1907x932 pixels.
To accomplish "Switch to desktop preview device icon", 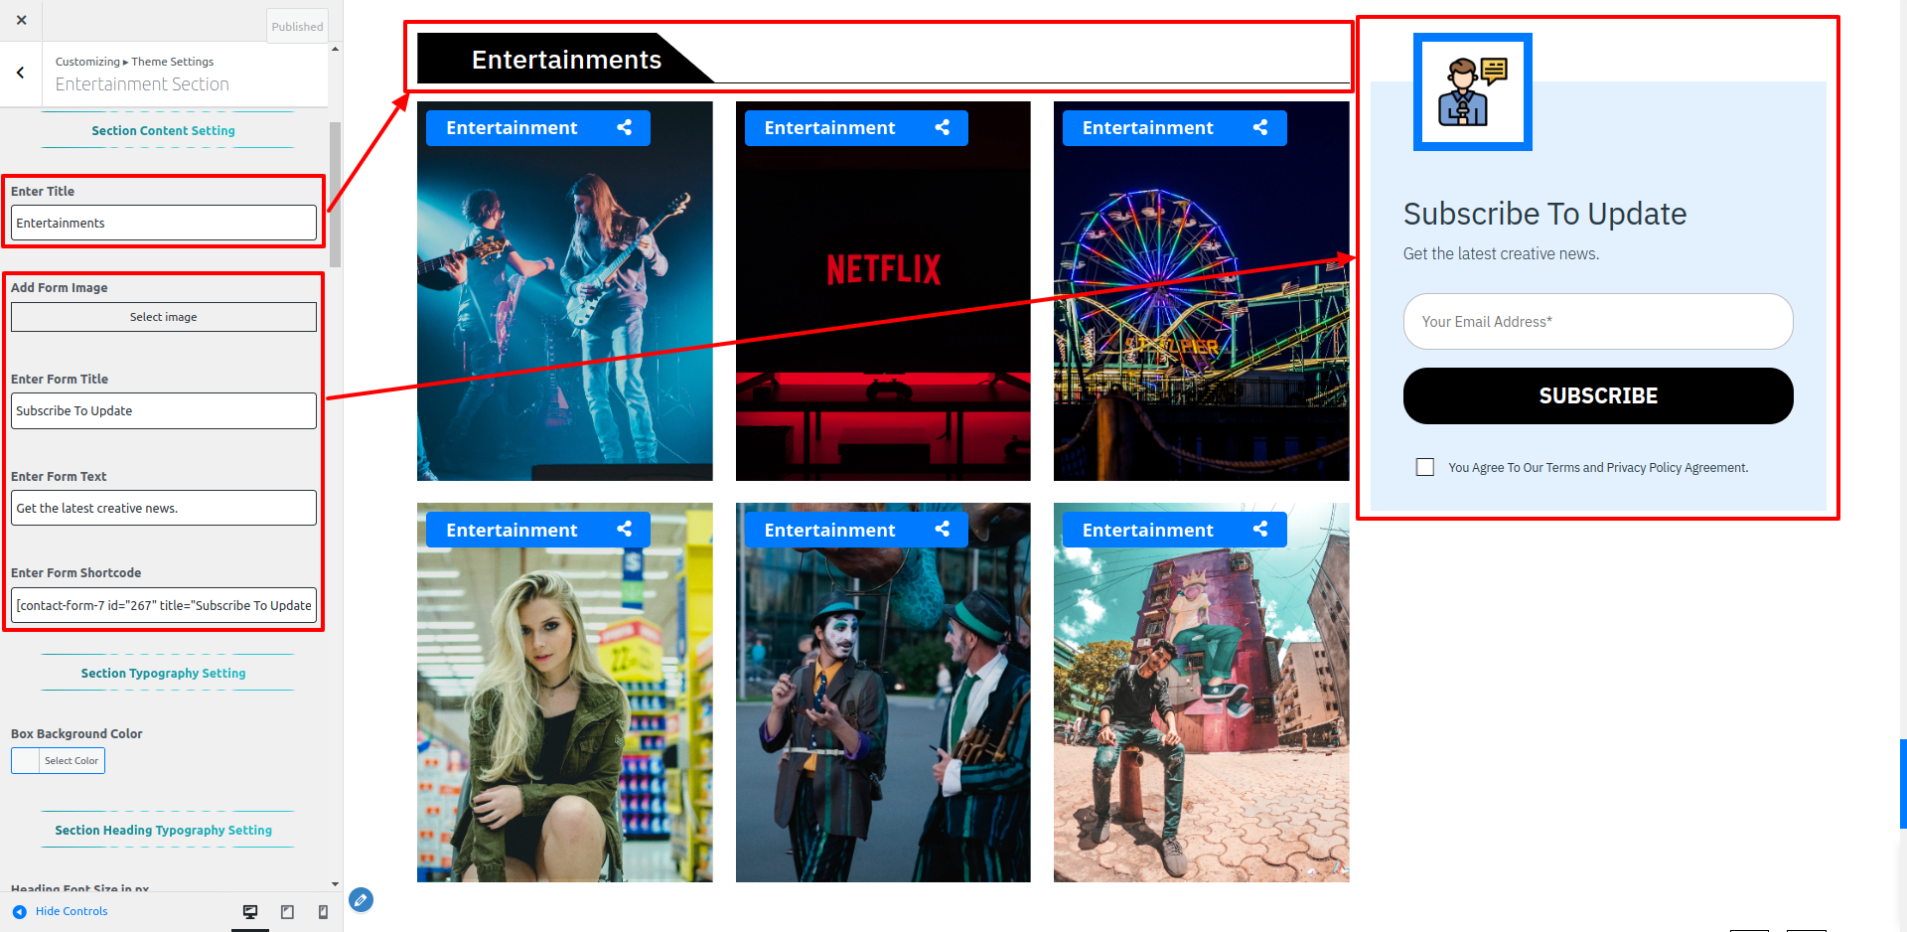I will click(250, 911).
